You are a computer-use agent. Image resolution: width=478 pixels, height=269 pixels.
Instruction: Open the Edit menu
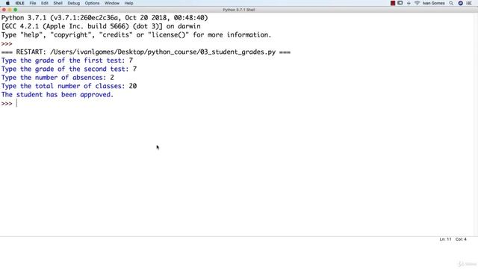click(45, 3)
